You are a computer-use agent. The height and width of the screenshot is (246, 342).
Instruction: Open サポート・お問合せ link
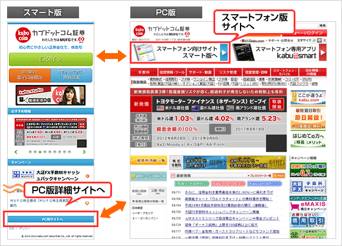point(281,41)
